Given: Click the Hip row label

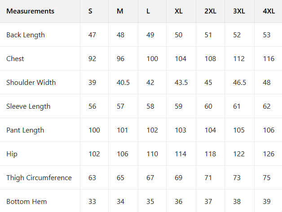Looking at the screenshot, I should (12, 154).
